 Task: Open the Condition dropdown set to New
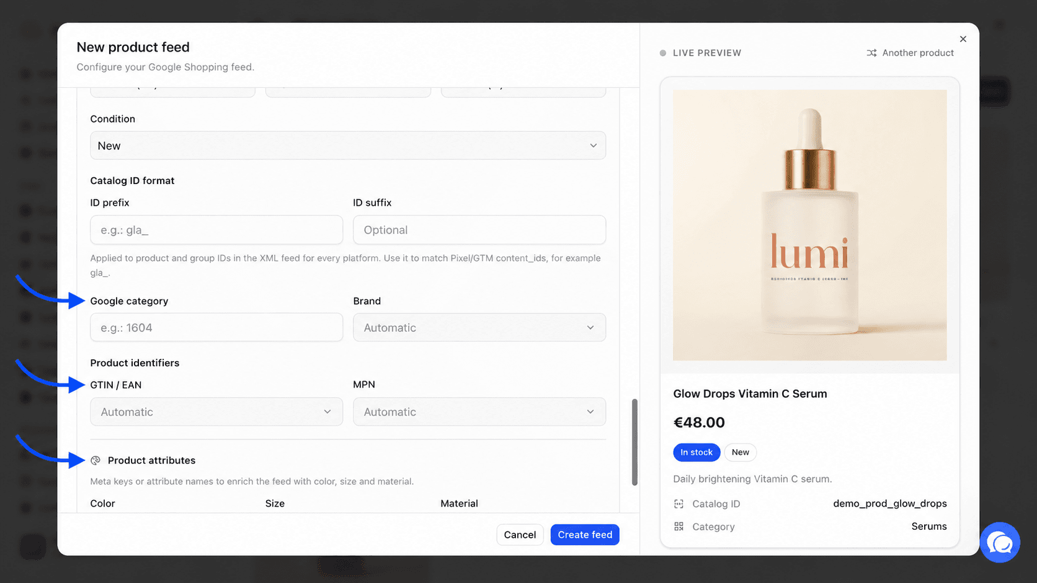click(348, 146)
